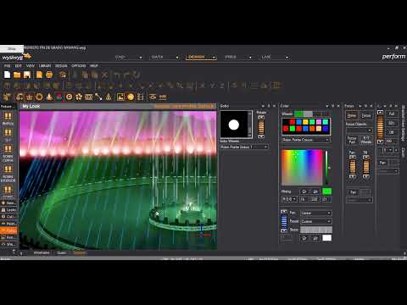This screenshot has height=305, width=407.
Task: Open the Edit menu
Action: click(x=18, y=66)
